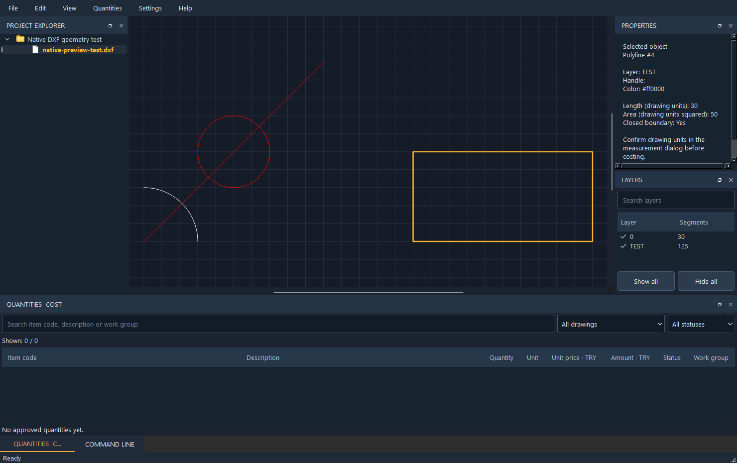Switch to the Command Line tab

pyautogui.click(x=110, y=444)
